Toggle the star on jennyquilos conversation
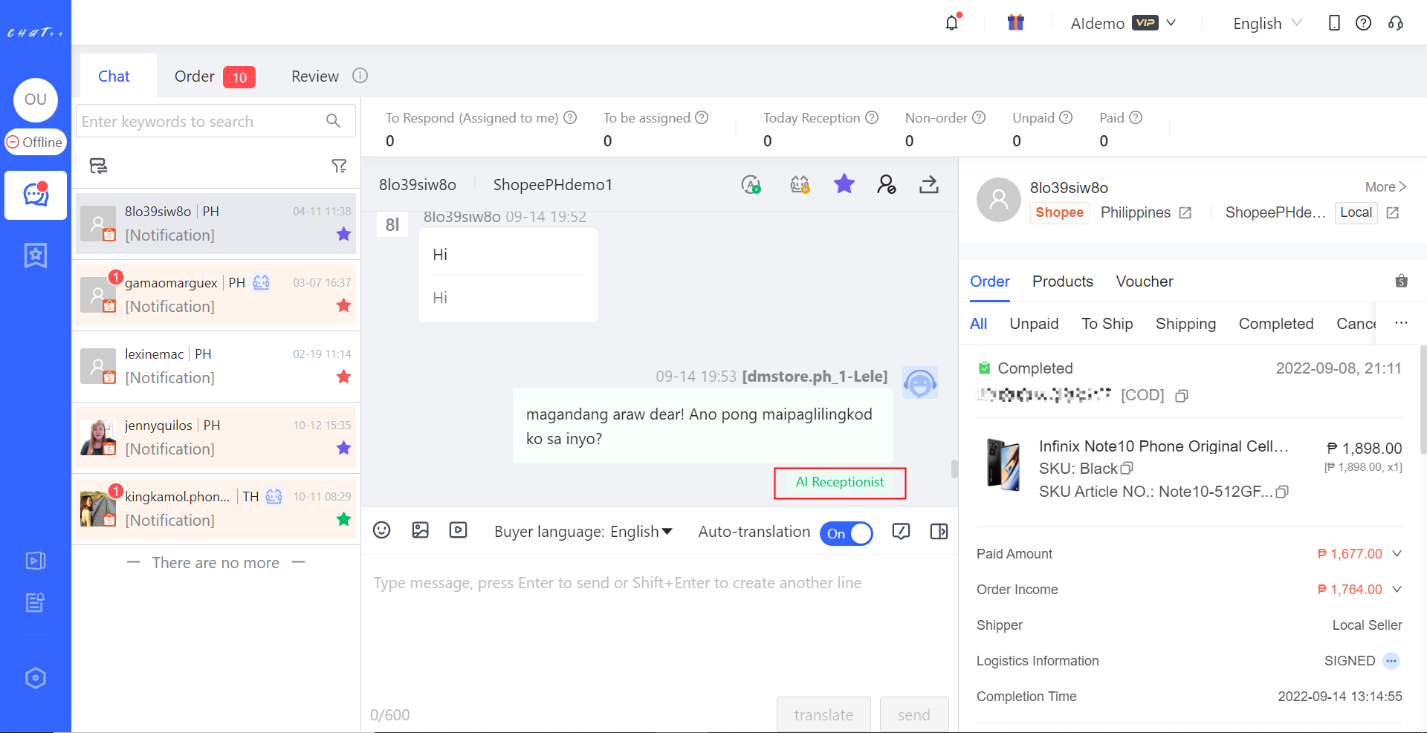Screen dimensions: 1427x733 343,448
